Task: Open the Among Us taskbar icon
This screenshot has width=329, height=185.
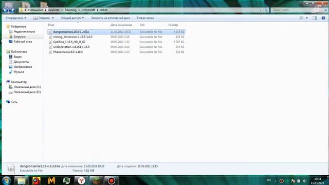Action: coord(36,180)
